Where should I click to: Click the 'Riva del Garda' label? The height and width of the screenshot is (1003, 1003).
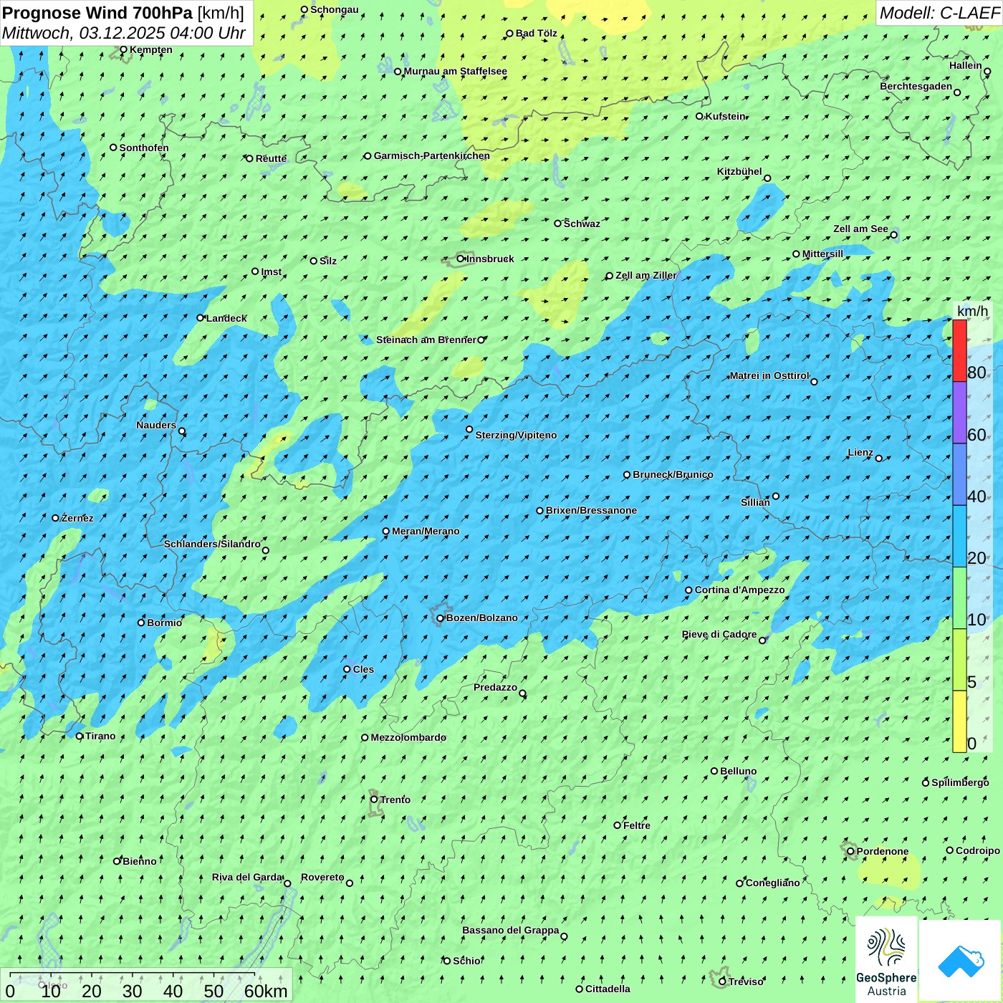pos(247,877)
